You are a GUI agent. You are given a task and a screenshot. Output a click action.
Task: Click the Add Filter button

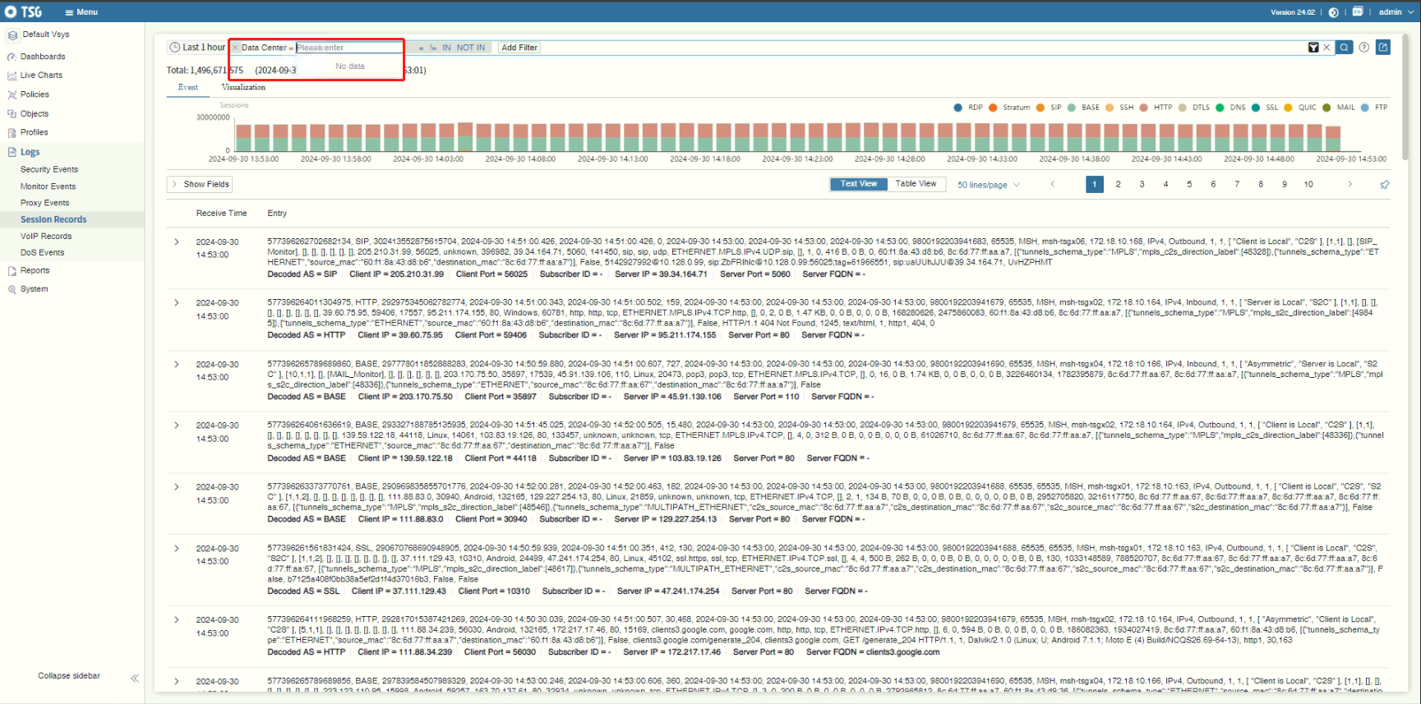tap(519, 48)
